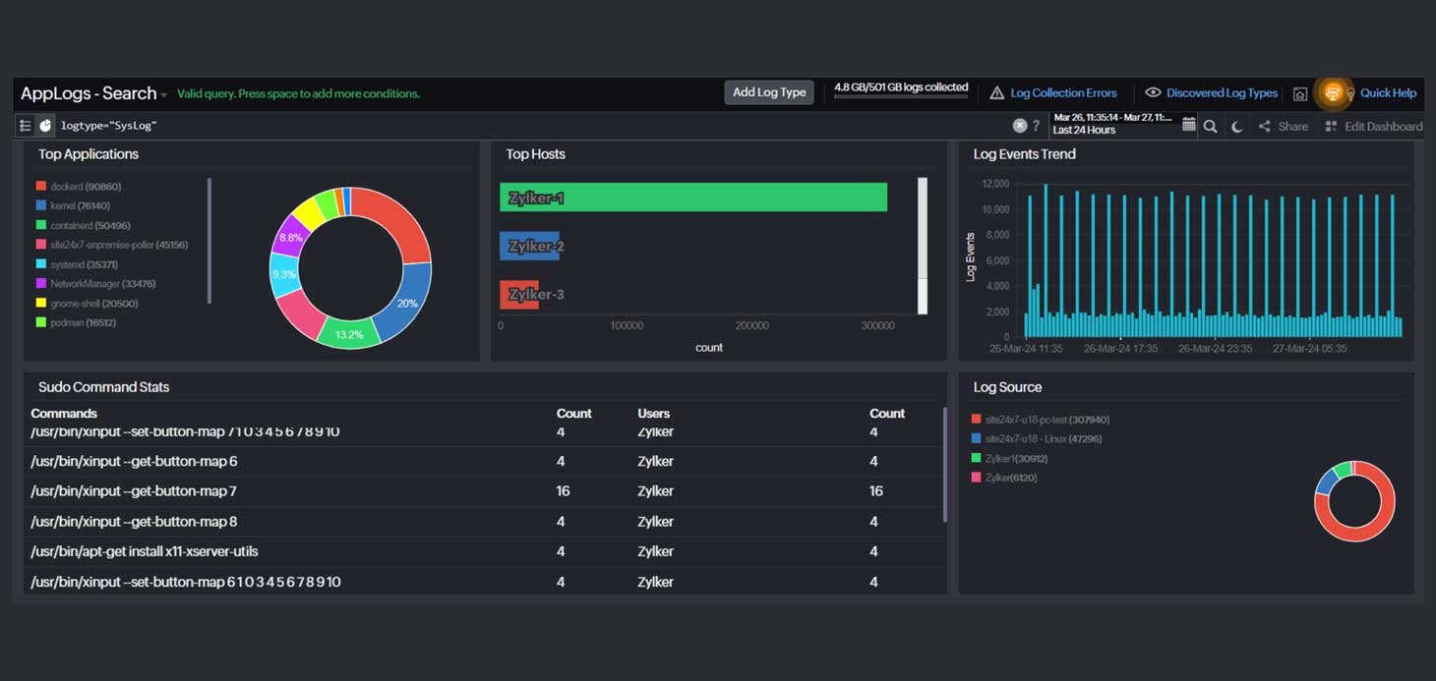Open Quick Help with the bulb icon

(x=1350, y=93)
